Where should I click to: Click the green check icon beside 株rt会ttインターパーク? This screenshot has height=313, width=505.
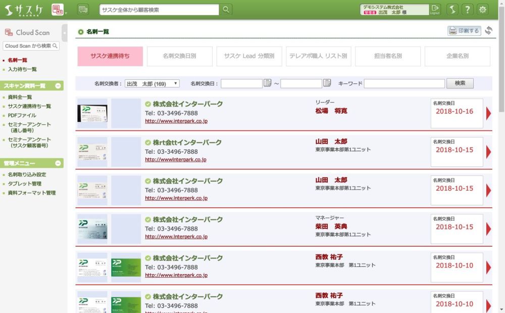148,143
